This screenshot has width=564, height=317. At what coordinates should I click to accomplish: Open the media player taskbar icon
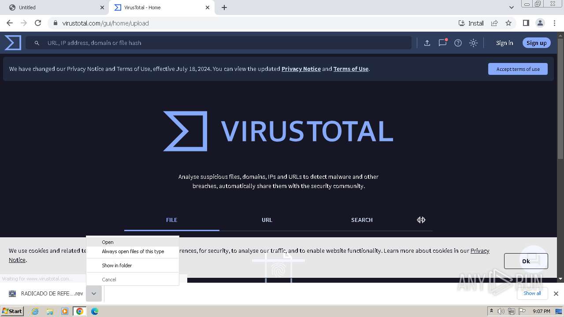65,311
